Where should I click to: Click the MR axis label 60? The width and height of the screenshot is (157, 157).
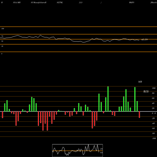tap(153, 98)
